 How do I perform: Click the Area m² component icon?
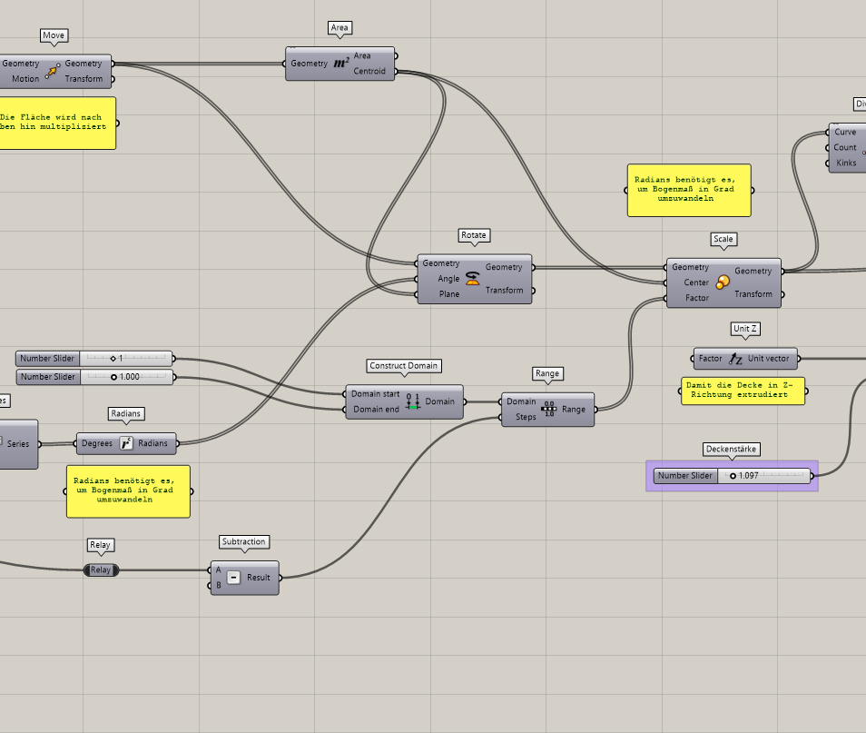pyautogui.click(x=340, y=64)
